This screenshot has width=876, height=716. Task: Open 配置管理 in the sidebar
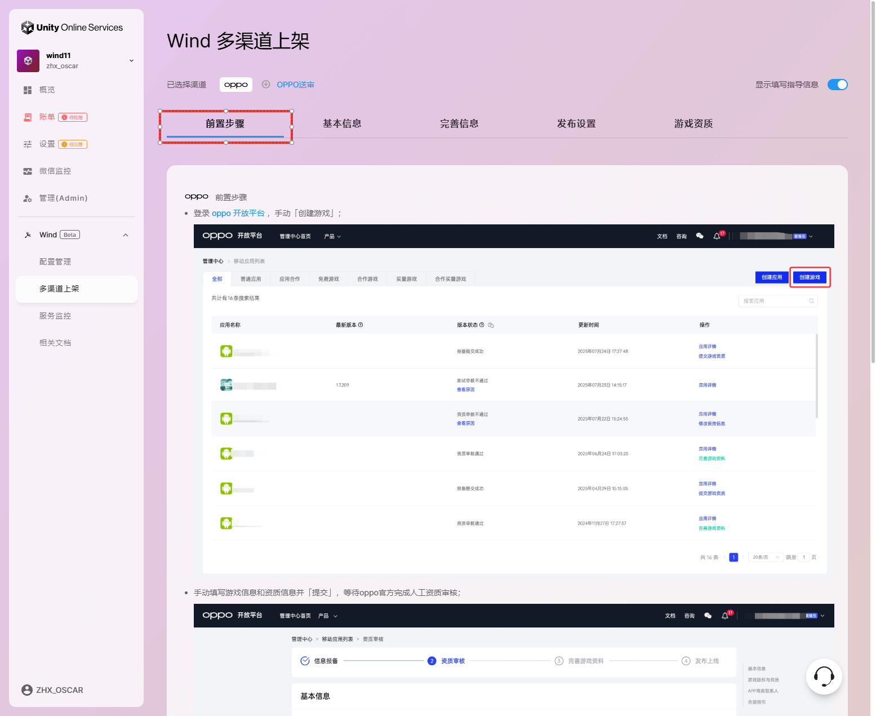[55, 262]
